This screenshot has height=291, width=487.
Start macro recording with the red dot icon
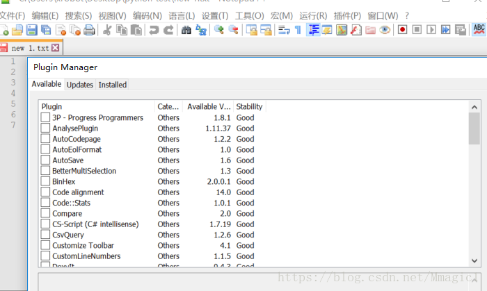point(403,30)
